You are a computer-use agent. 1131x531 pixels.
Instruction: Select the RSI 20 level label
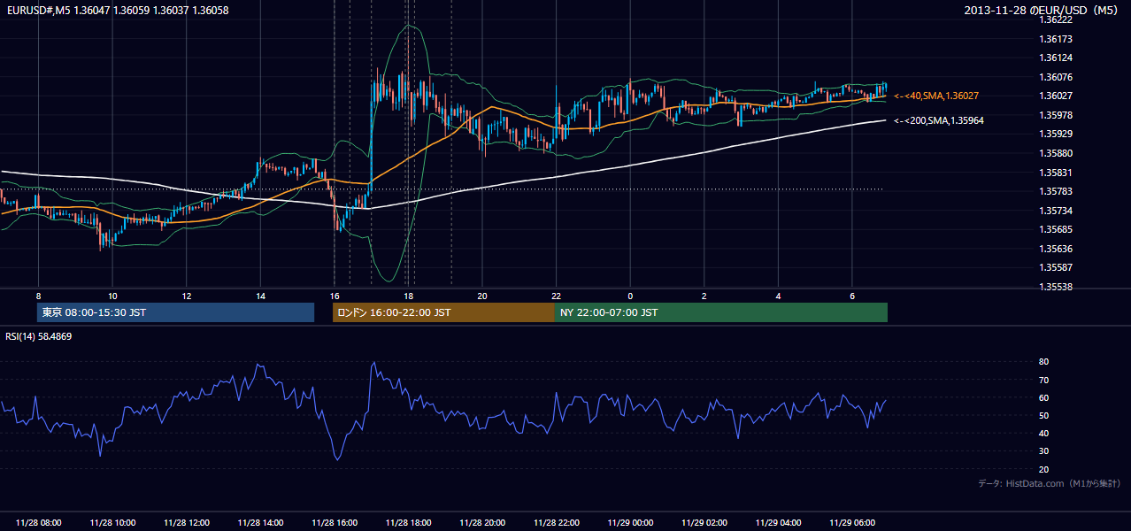tap(1043, 469)
